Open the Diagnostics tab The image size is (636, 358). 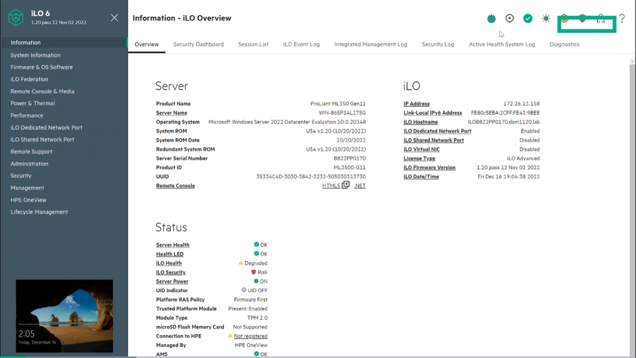pyautogui.click(x=564, y=45)
